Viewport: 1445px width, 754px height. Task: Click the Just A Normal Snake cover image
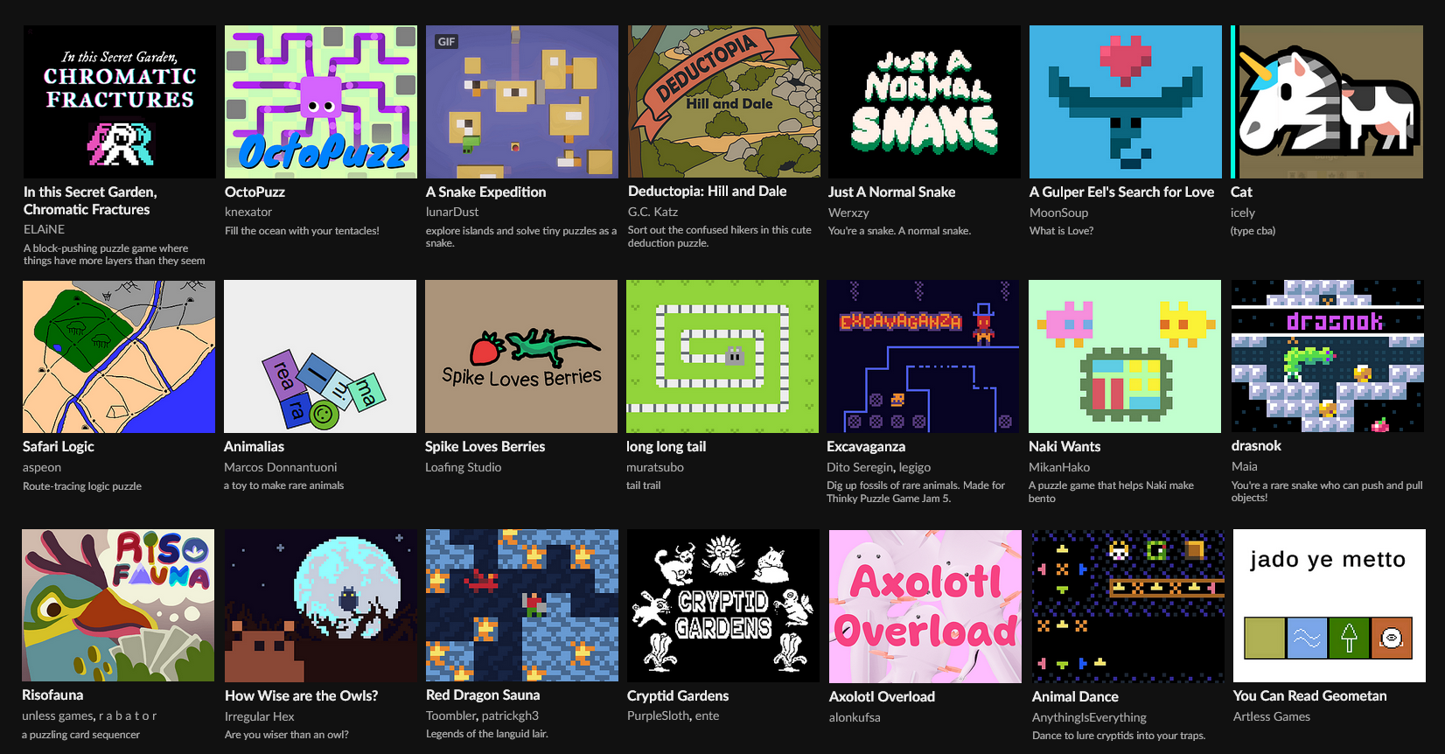(x=925, y=101)
